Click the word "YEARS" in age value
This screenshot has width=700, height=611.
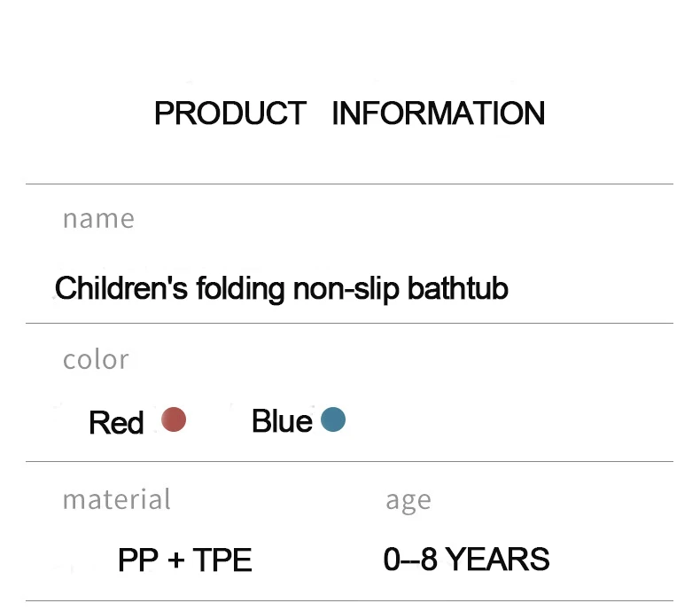(x=497, y=560)
